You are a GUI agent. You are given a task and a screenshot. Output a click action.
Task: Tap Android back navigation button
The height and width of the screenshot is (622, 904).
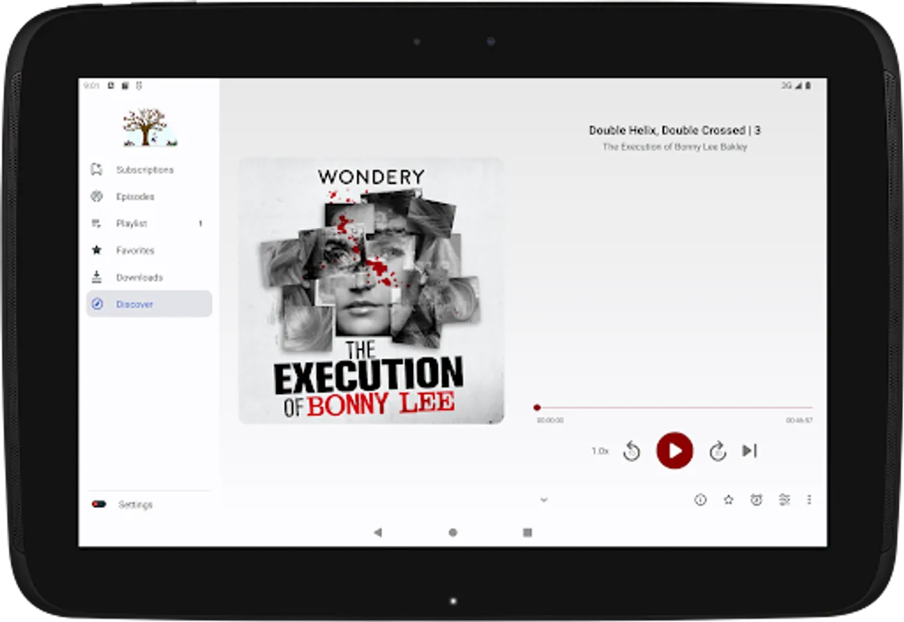pos(377,532)
